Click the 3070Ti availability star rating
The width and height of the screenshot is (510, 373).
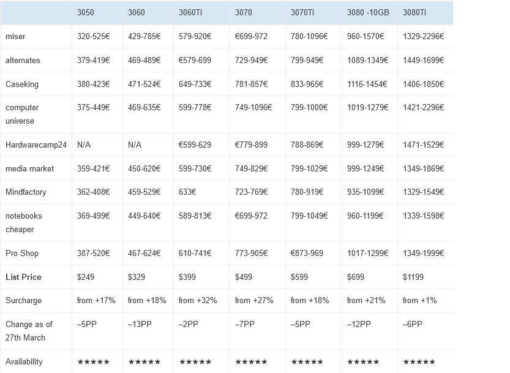point(307,362)
